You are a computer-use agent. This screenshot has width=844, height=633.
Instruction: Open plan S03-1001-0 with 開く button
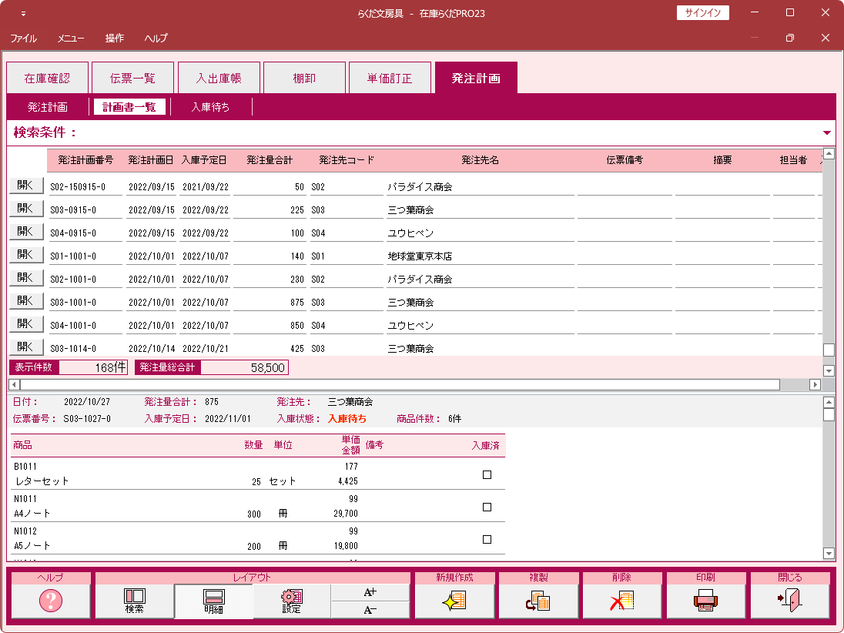26,301
